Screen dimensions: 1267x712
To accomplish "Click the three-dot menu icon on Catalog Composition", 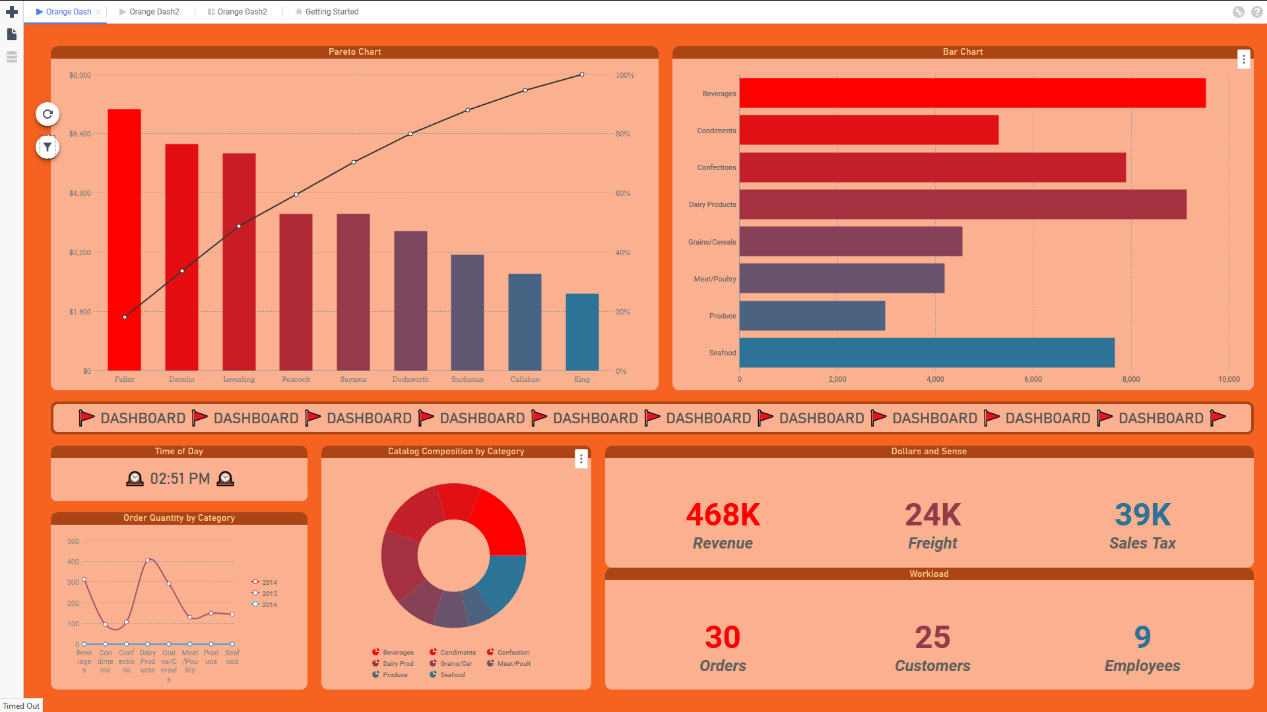I will coord(581,458).
